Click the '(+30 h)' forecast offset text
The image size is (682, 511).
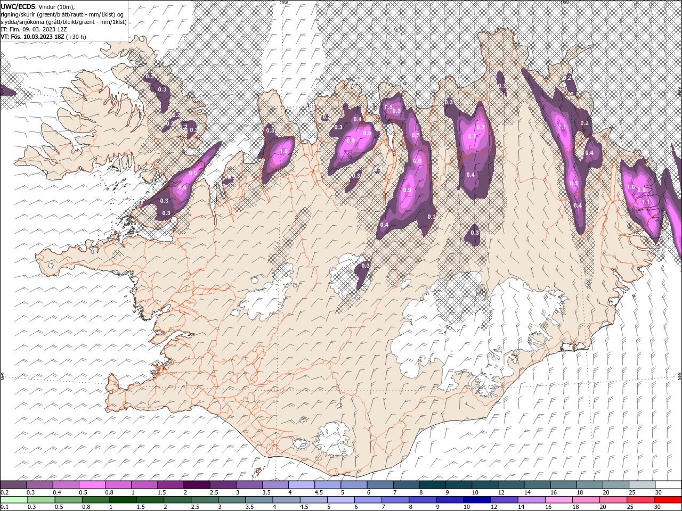point(76,37)
